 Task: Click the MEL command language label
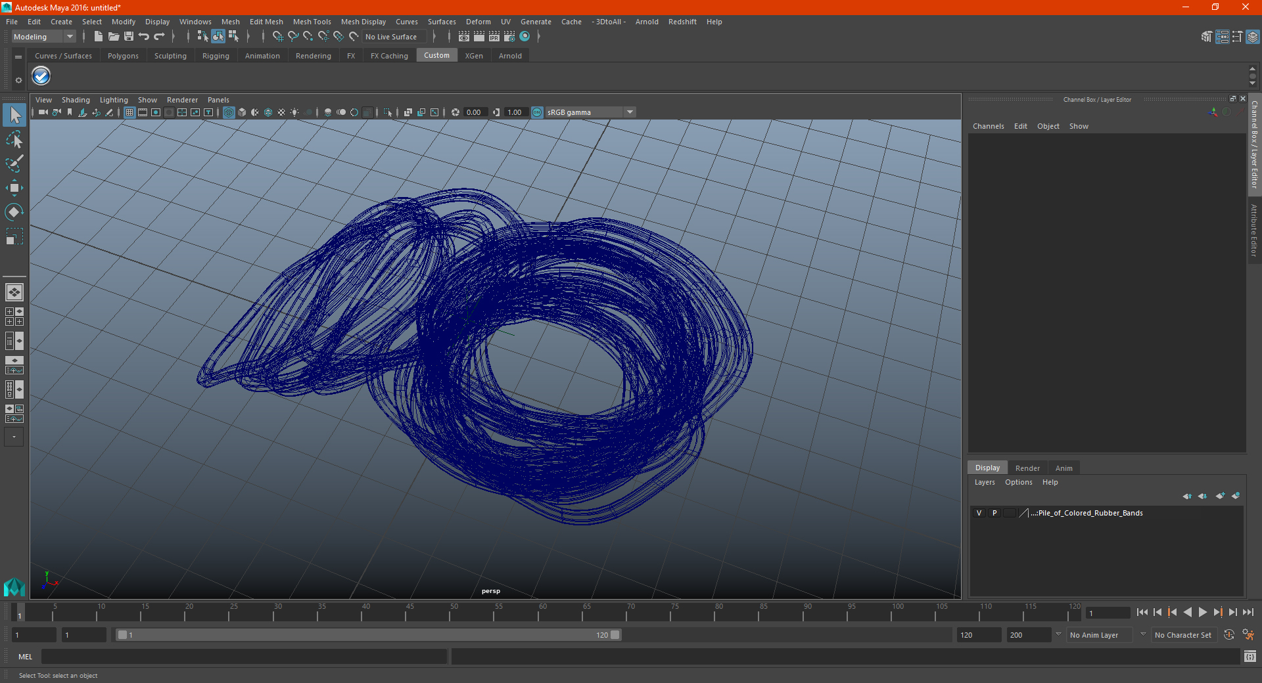[x=26, y=657]
